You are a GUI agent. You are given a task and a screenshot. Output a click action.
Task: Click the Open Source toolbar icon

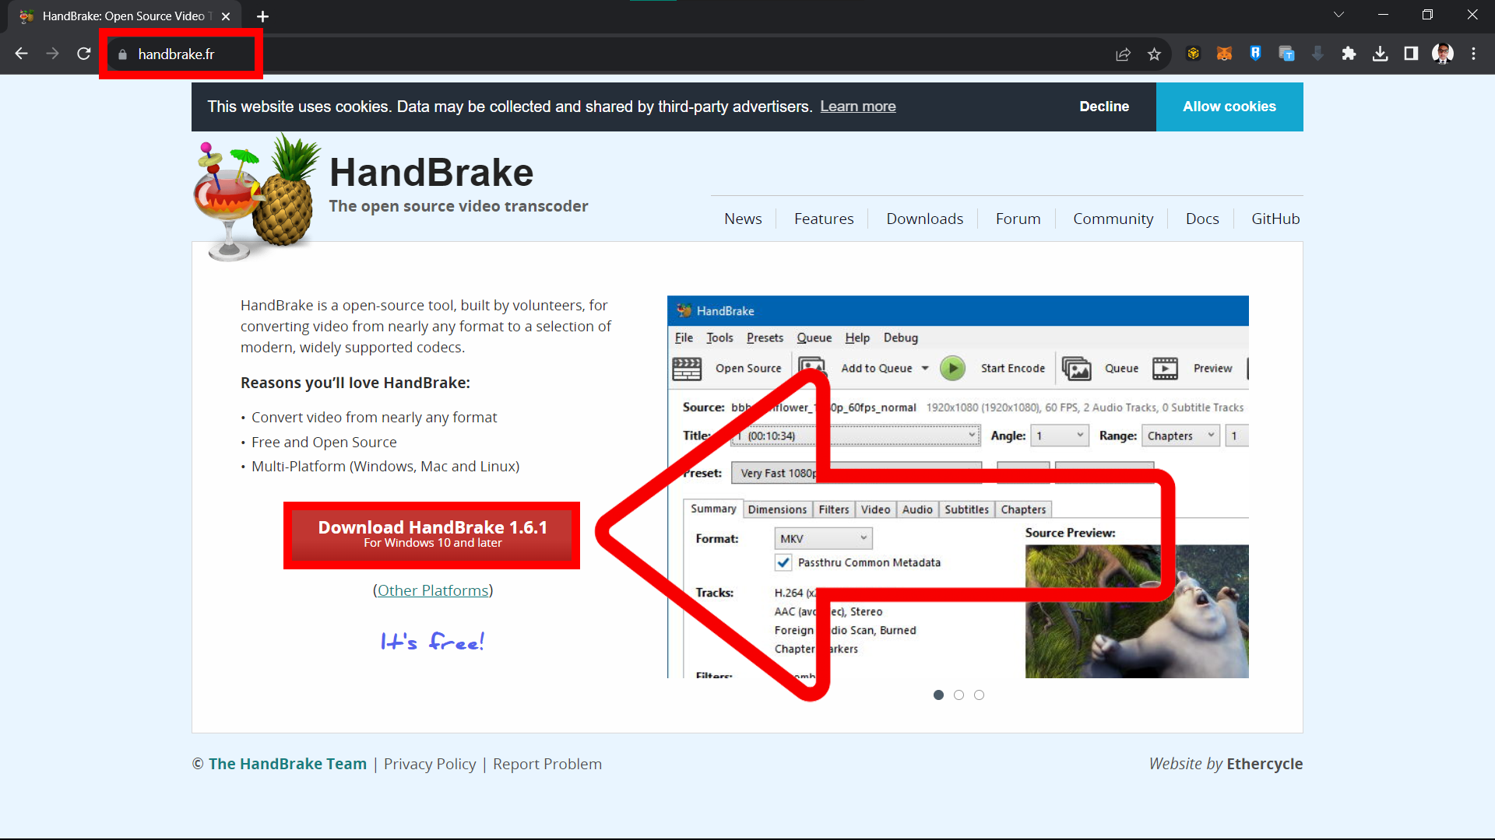pyautogui.click(x=685, y=367)
